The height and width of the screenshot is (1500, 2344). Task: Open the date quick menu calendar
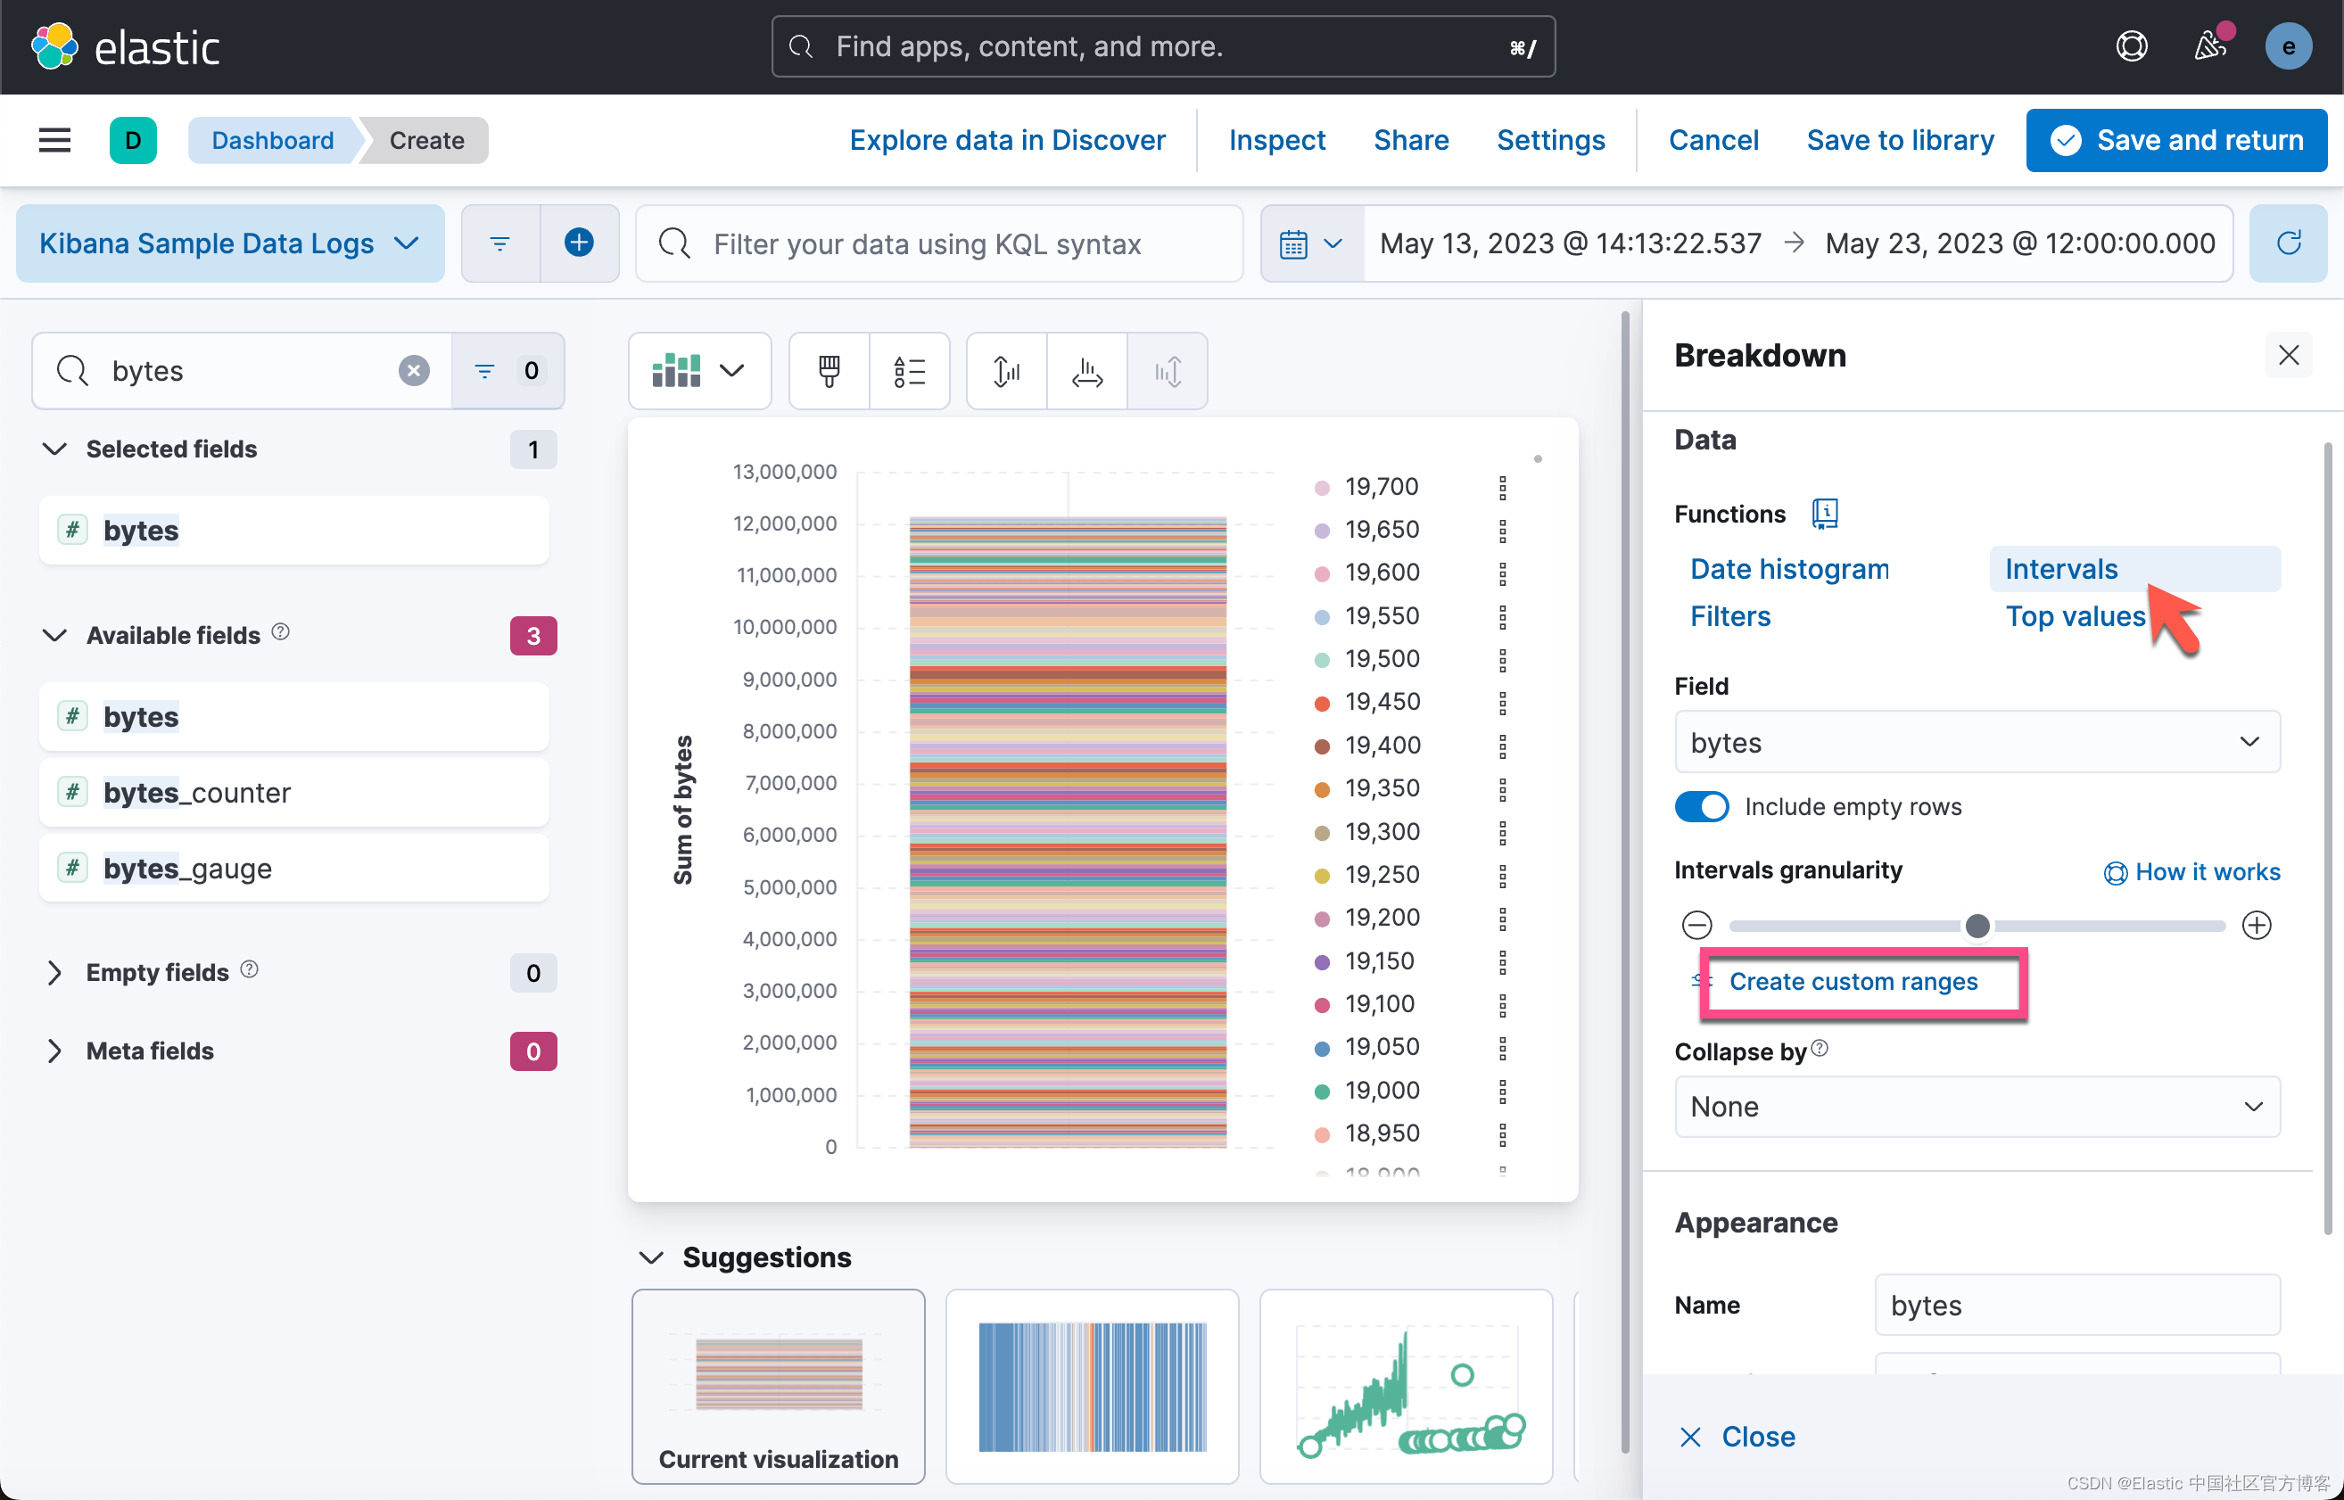pyautogui.click(x=1311, y=243)
